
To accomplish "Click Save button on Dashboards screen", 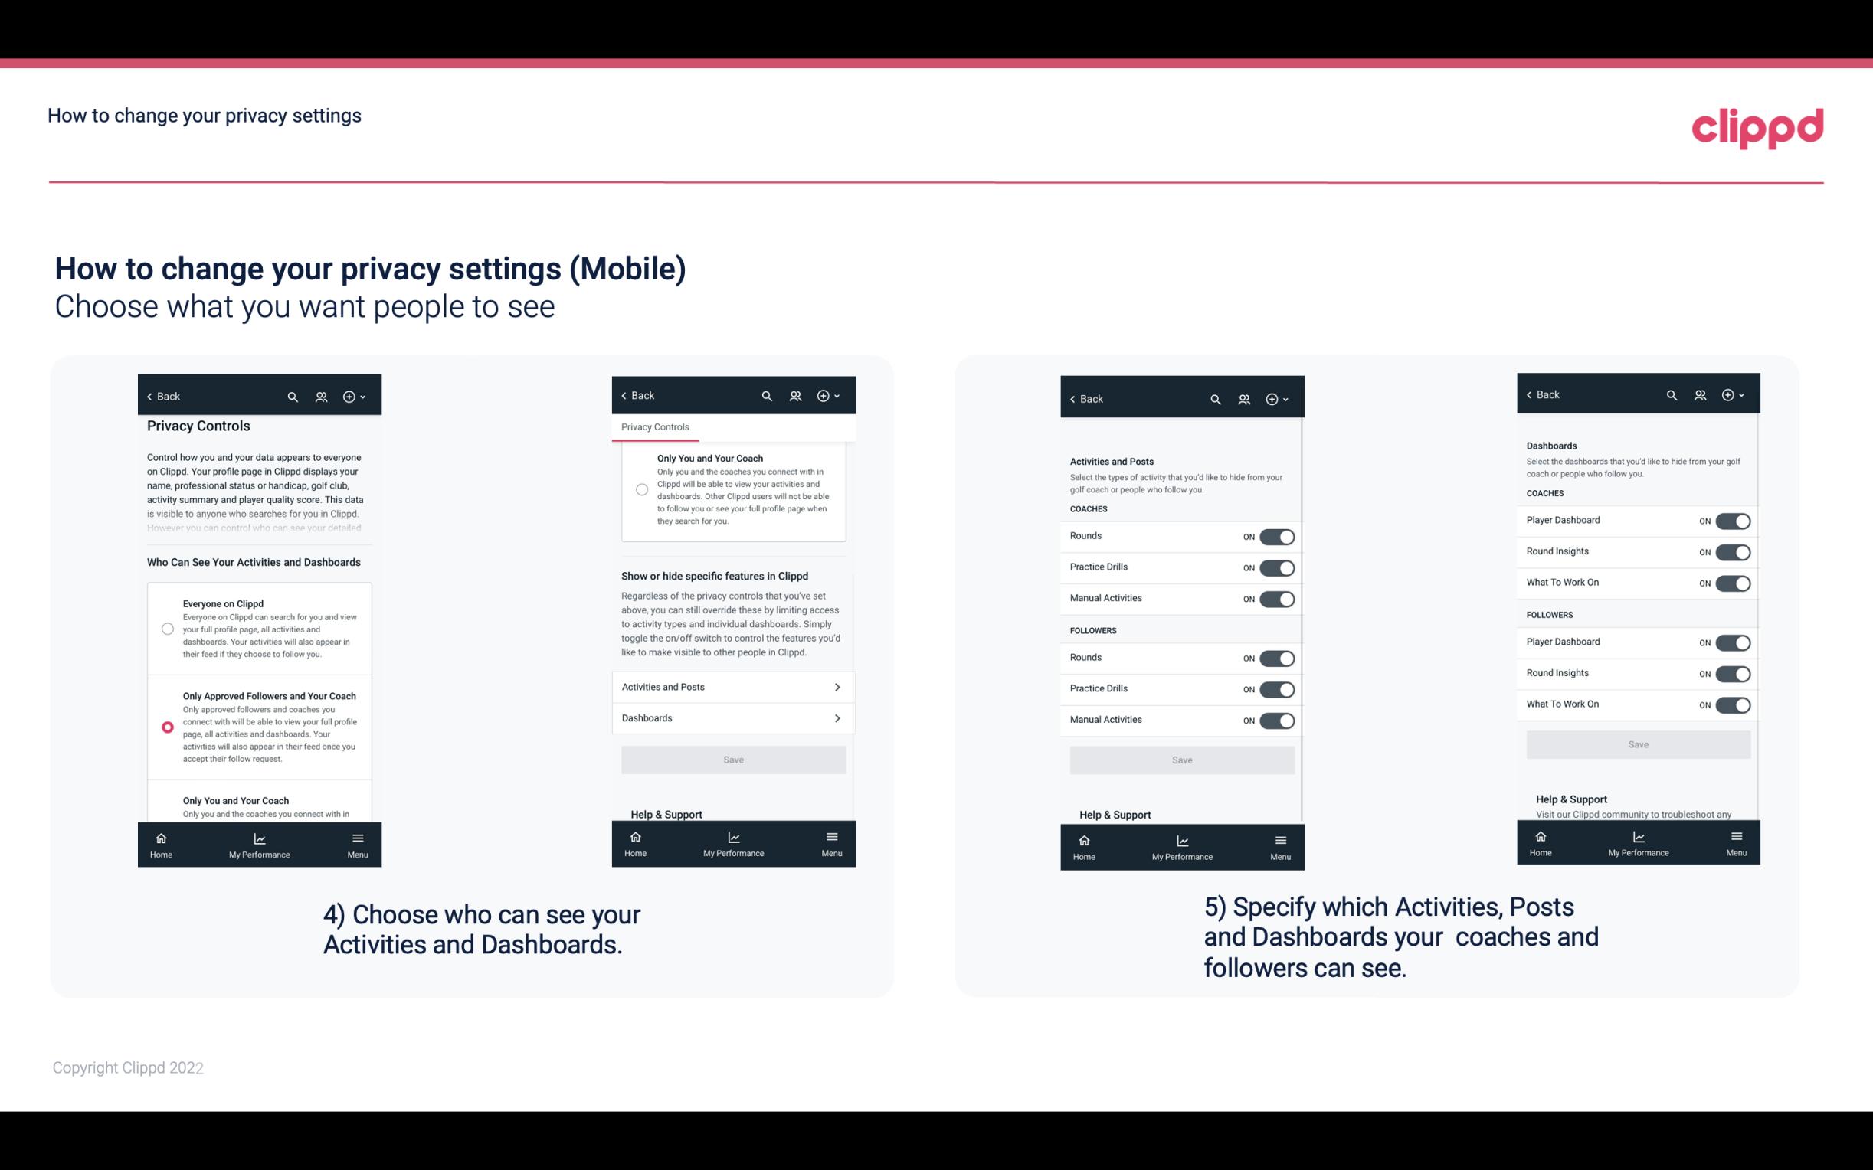I will pyautogui.click(x=1637, y=743).
